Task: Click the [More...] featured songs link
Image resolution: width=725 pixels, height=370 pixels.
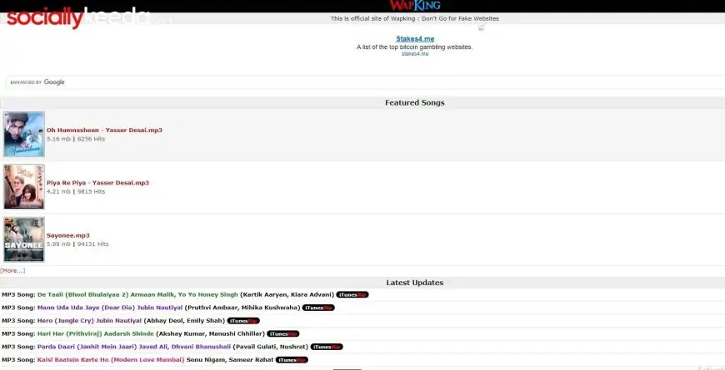Action: tap(12, 271)
